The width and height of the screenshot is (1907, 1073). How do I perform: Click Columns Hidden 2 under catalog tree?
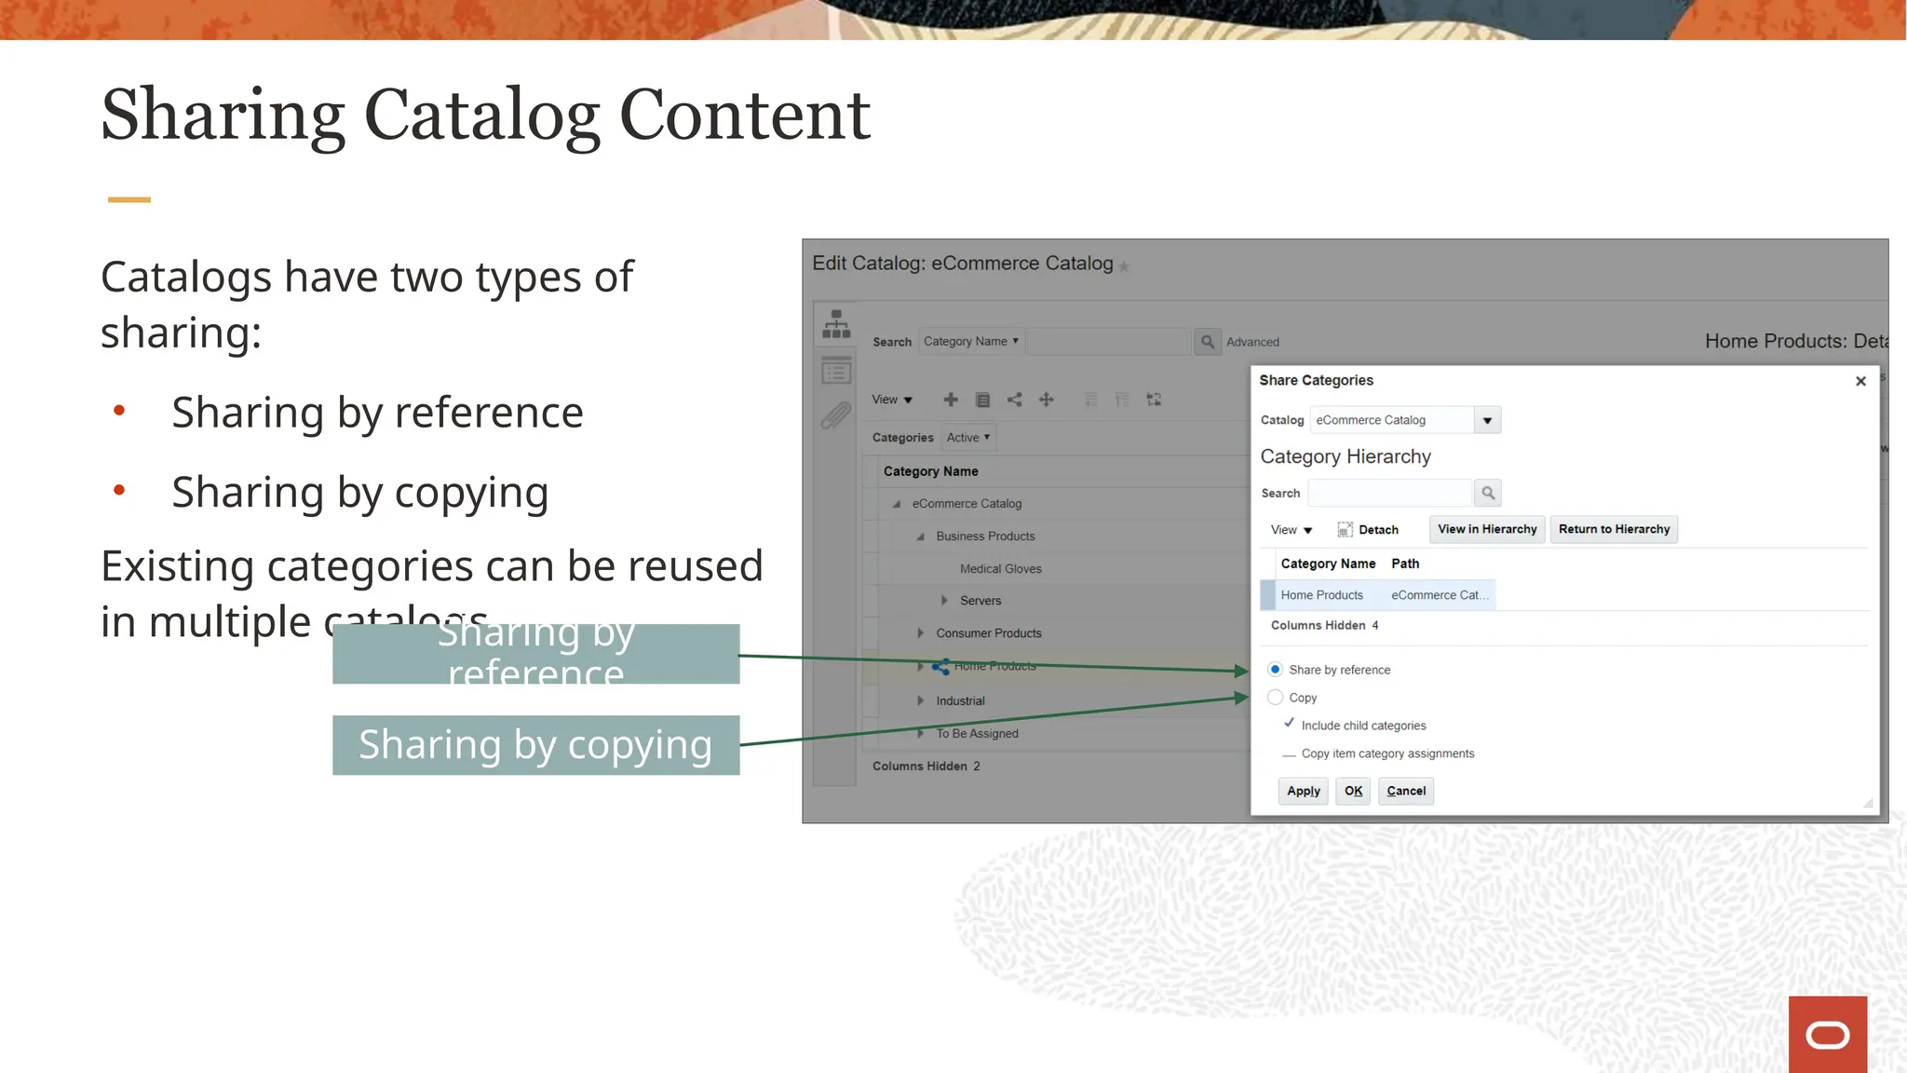pyautogui.click(x=926, y=767)
